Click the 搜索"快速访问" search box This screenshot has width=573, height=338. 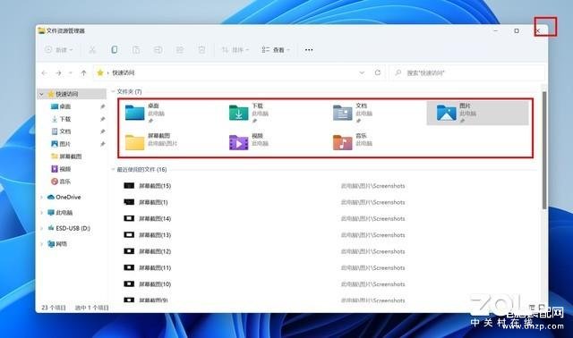pyautogui.click(x=467, y=72)
